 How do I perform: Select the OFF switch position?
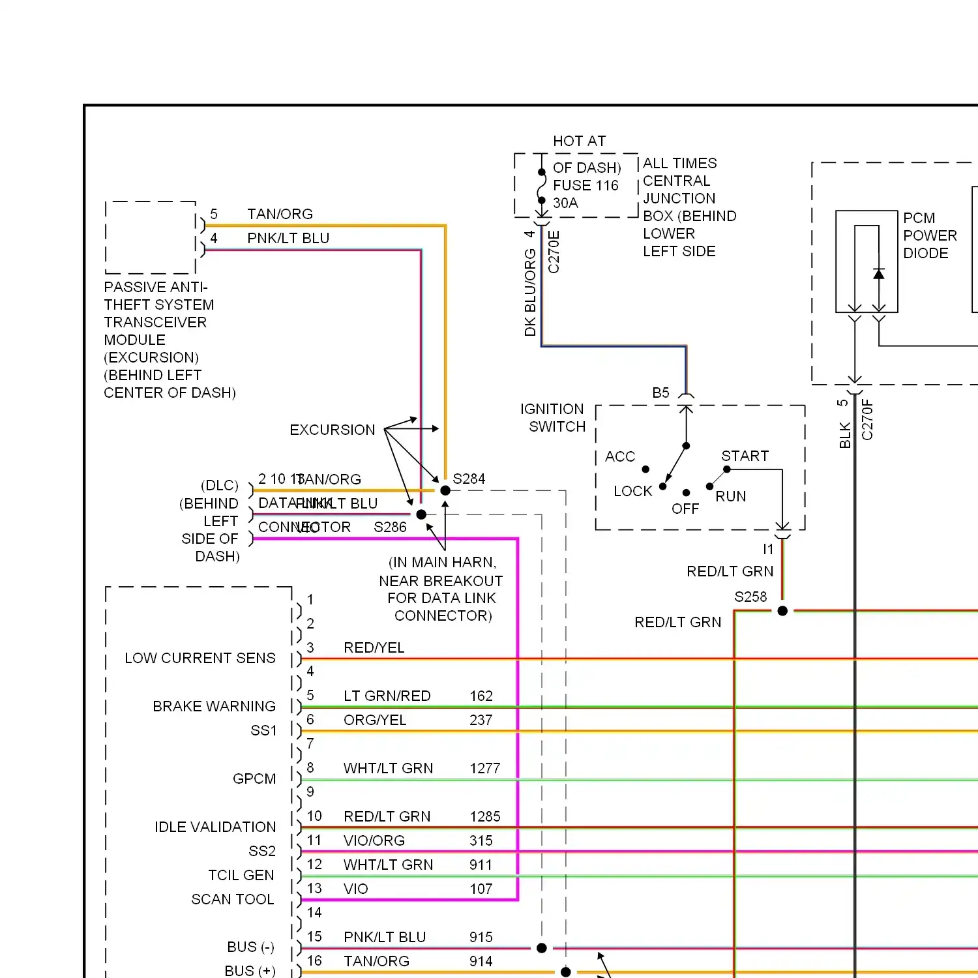pyautogui.click(x=685, y=509)
